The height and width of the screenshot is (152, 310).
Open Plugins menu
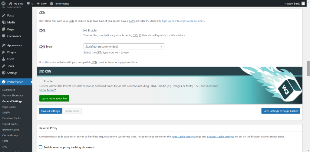click(x=12, y=52)
